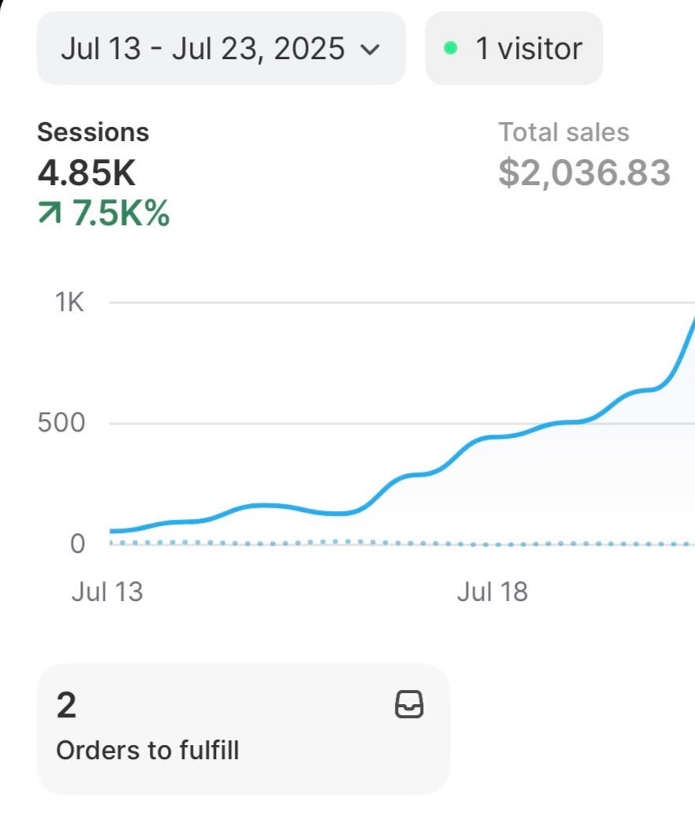Click the green live status dot
This screenshot has height=834, width=695.
tap(451, 49)
